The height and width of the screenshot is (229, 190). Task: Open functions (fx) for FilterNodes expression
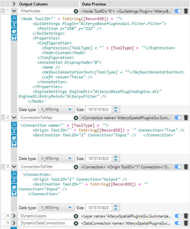point(14,18)
